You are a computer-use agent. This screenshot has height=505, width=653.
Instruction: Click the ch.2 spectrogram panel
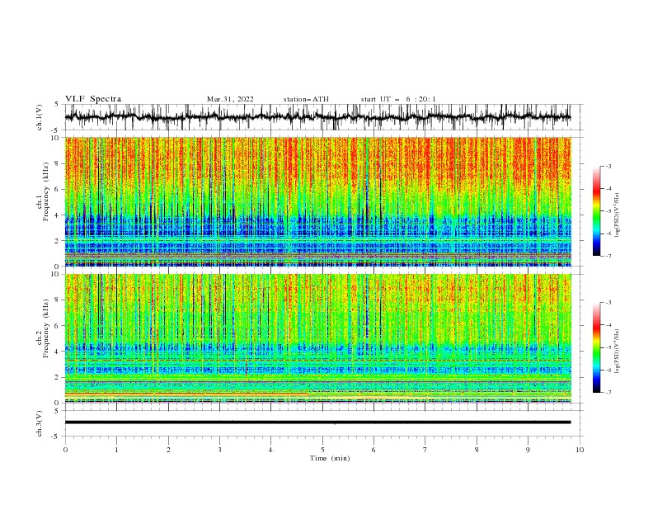pyautogui.click(x=317, y=338)
